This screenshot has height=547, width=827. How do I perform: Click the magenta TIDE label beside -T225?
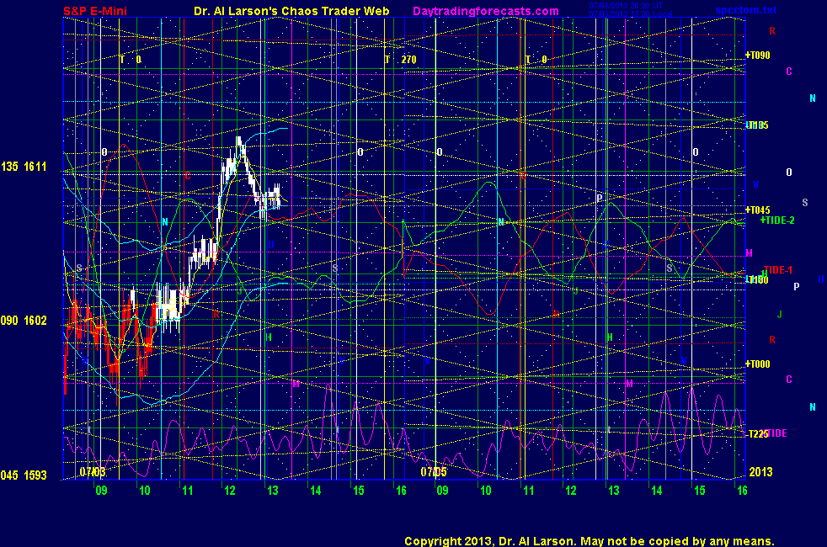[x=776, y=433]
